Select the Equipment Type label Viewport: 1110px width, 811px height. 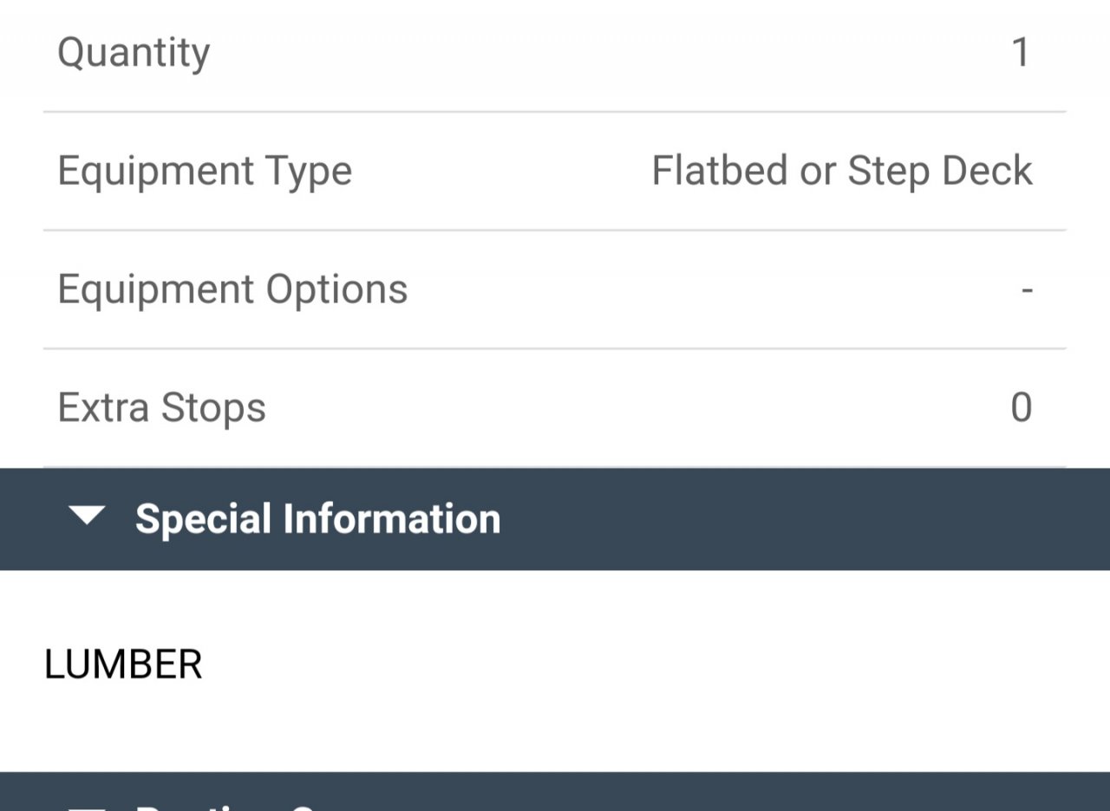tap(205, 171)
